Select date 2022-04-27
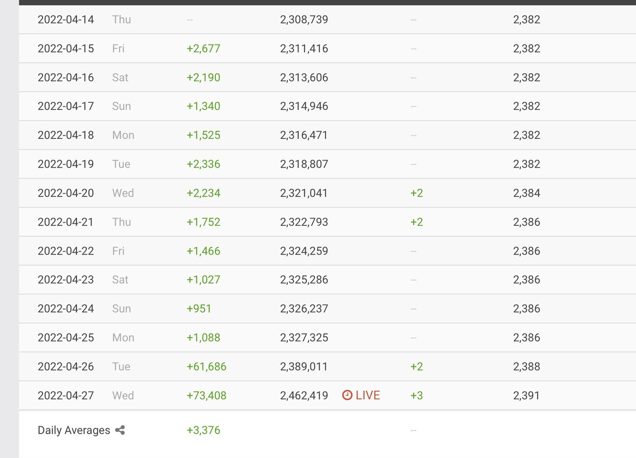 pos(66,395)
